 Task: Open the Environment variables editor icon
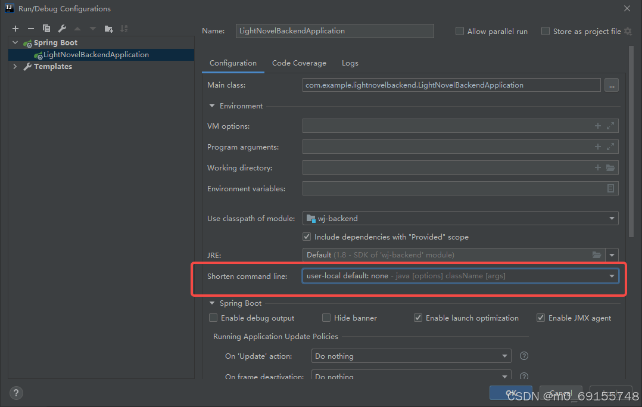tap(610, 188)
